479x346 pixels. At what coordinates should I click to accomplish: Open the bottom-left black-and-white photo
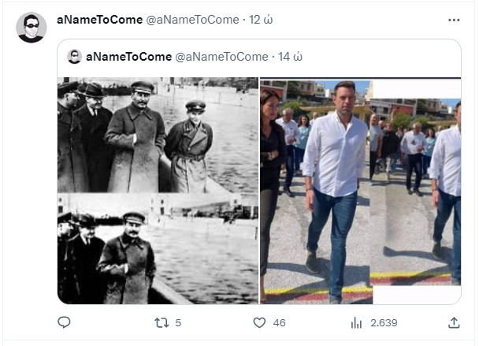coord(158,249)
